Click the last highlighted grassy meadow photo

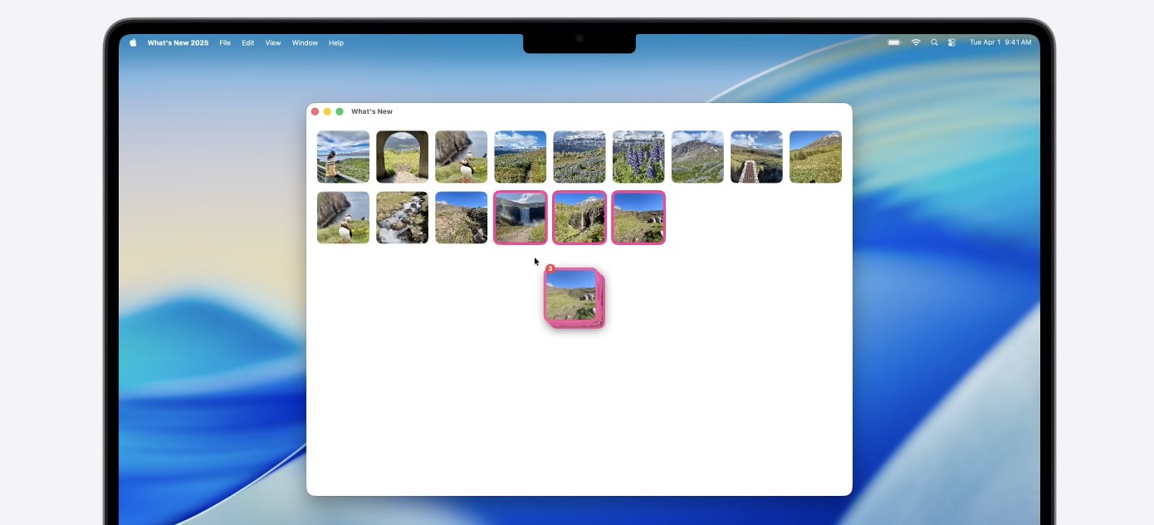coord(638,218)
